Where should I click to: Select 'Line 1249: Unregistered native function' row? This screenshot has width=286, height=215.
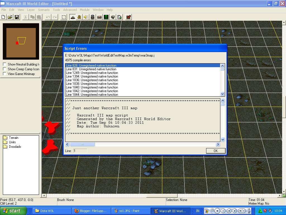click(143, 73)
